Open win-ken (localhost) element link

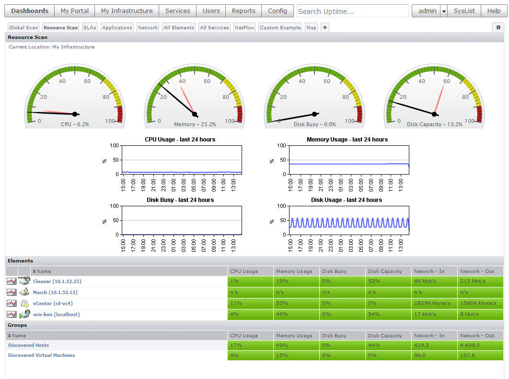click(57, 315)
